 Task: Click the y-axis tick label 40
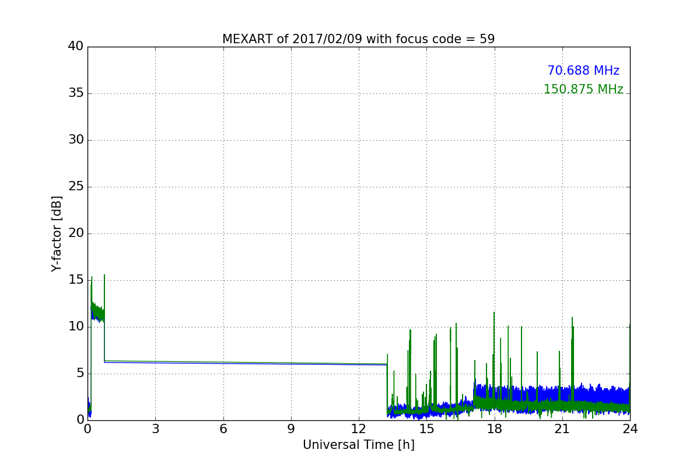76,47
